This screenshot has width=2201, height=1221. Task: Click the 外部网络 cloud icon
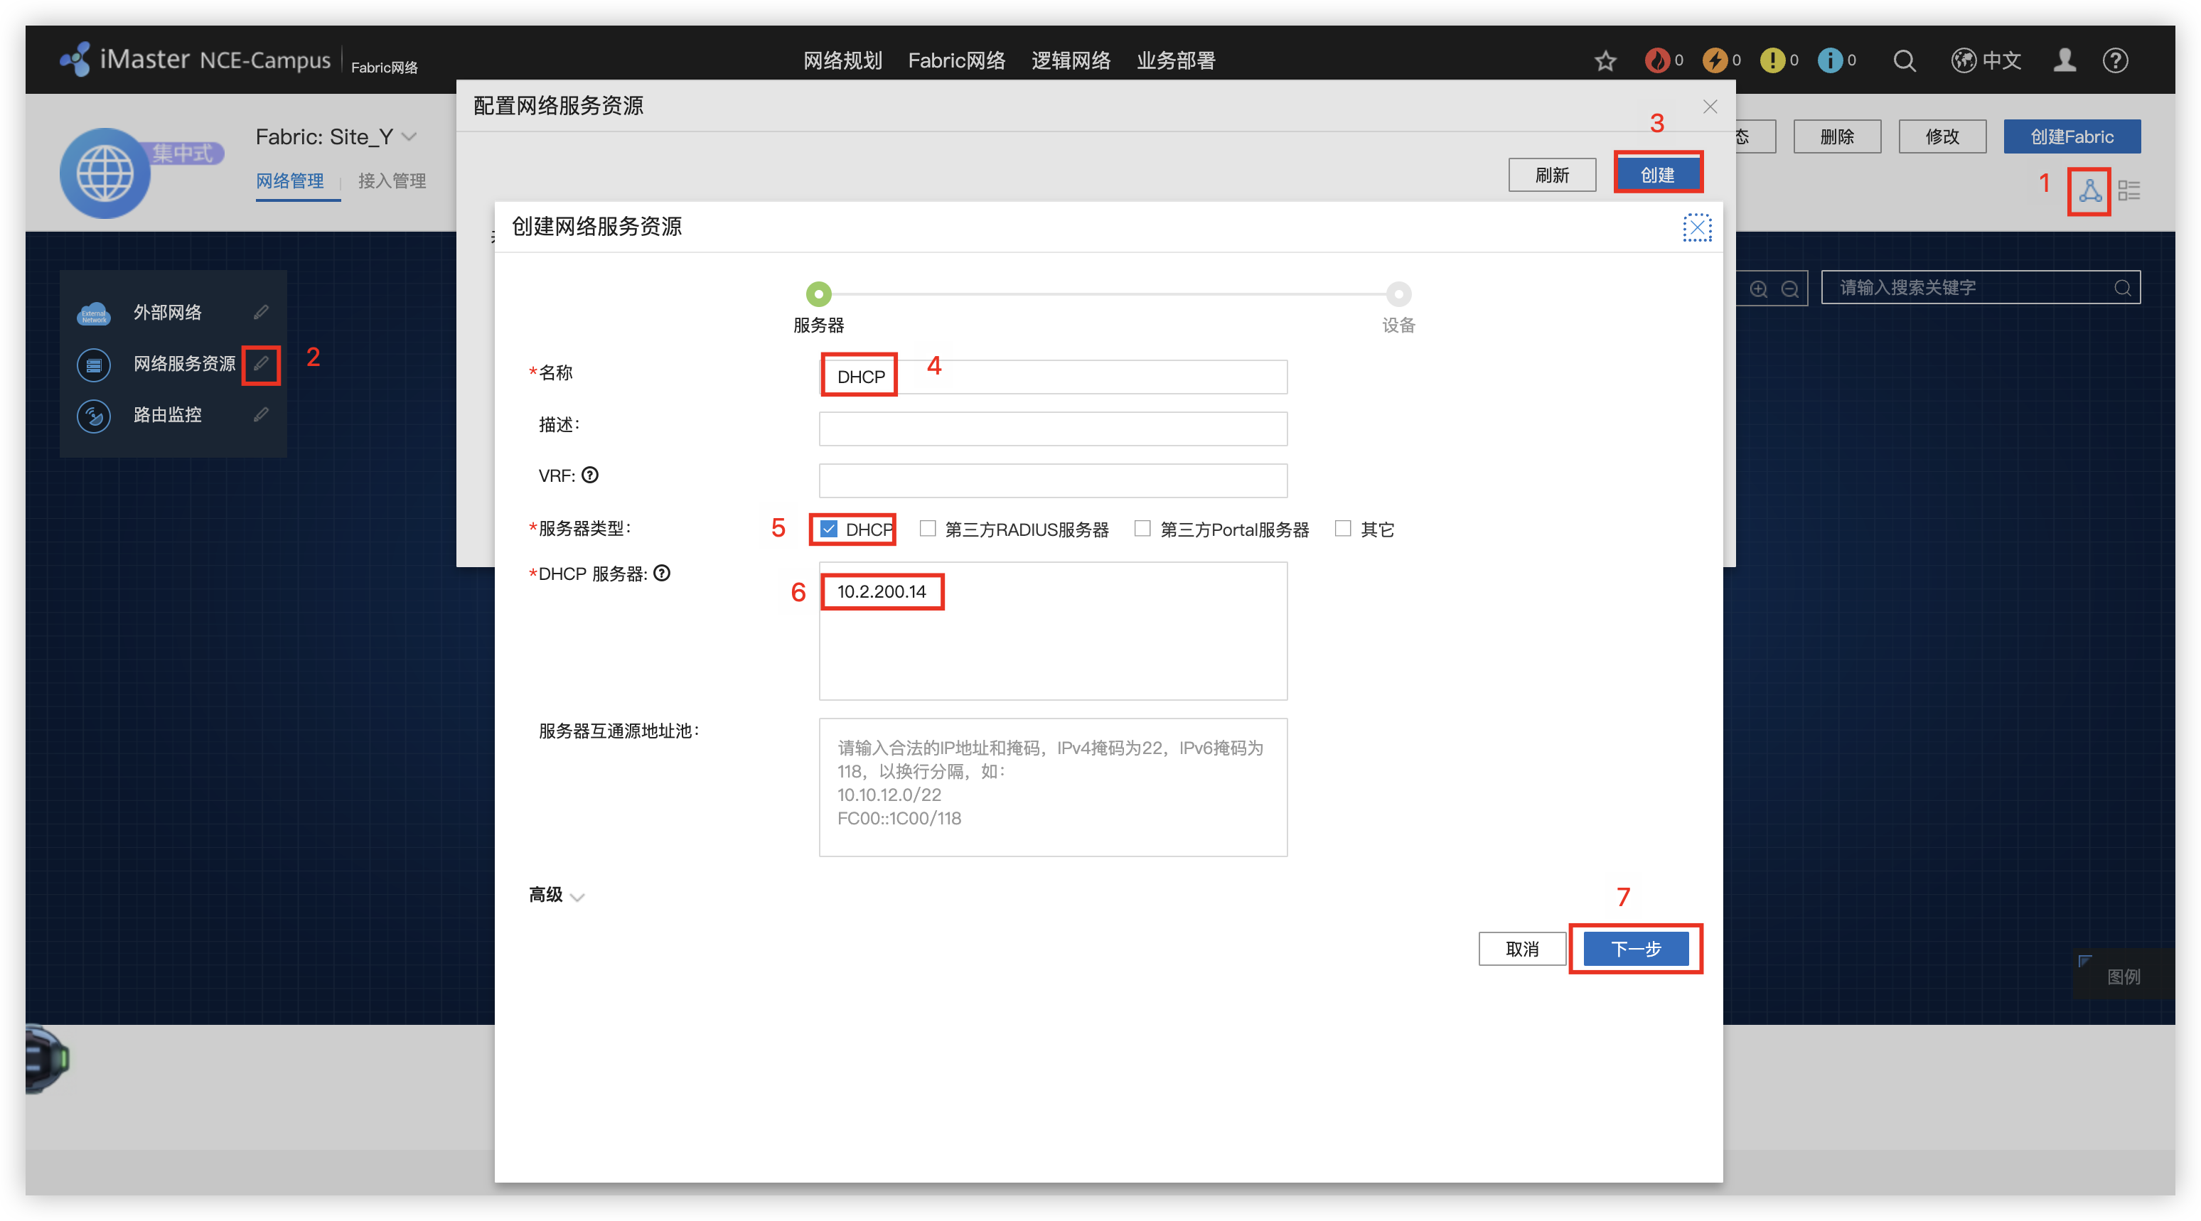coord(93,313)
